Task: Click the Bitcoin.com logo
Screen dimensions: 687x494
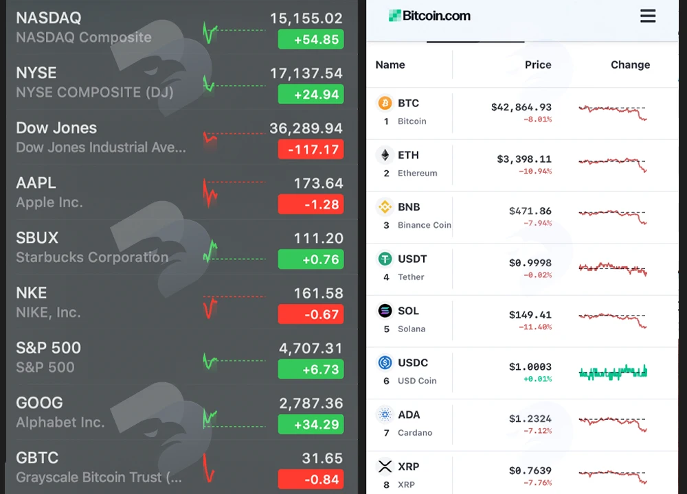Action: [x=429, y=16]
